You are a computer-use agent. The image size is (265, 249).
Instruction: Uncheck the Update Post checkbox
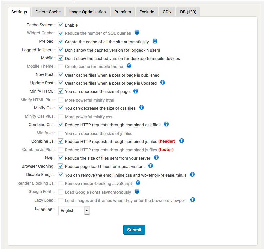click(61, 83)
